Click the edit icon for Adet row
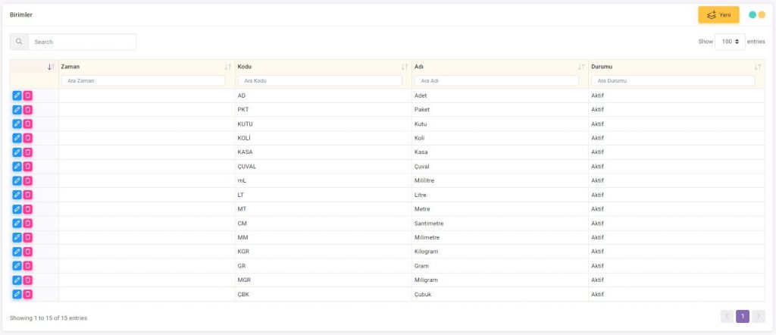 click(17, 95)
